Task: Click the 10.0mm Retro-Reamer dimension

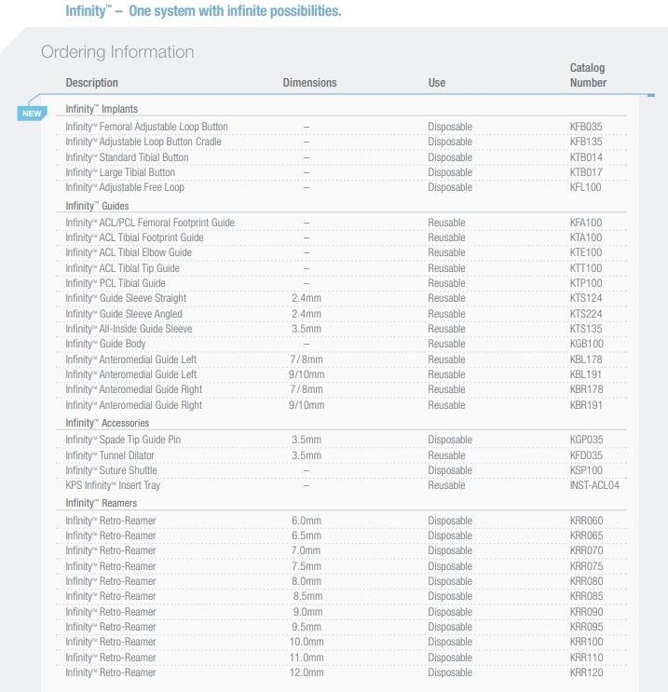Action: 307,642
